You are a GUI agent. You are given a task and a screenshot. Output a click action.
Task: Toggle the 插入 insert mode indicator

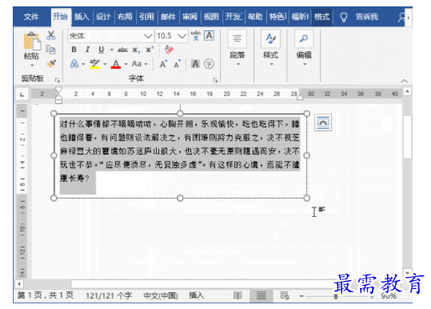pos(196,295)
